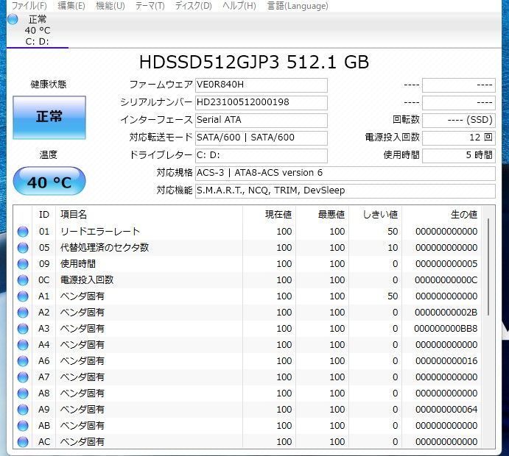
Task: Click the 対応規格 field ACS-3
Action: pyautogui.click(x=345, y=173)
